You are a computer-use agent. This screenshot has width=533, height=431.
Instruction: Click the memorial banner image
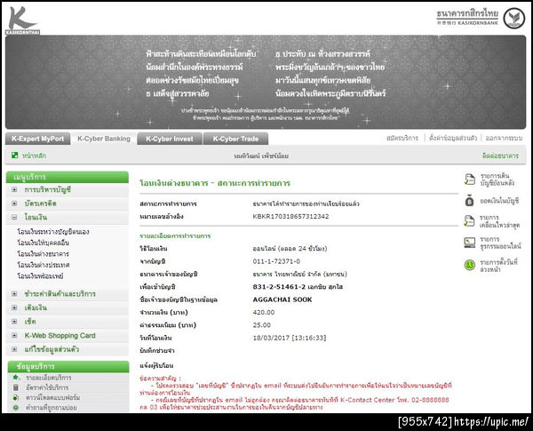click(266, 82)
